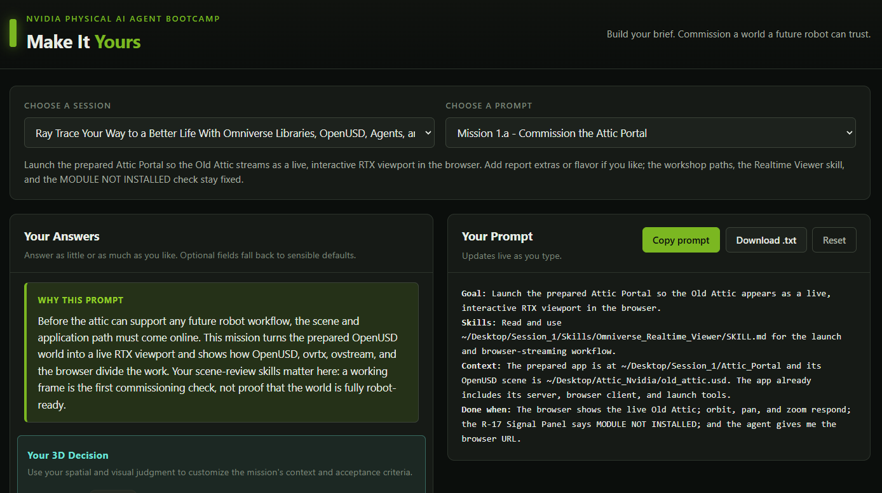Reset the prompt with the Reset button

[834, 240]
